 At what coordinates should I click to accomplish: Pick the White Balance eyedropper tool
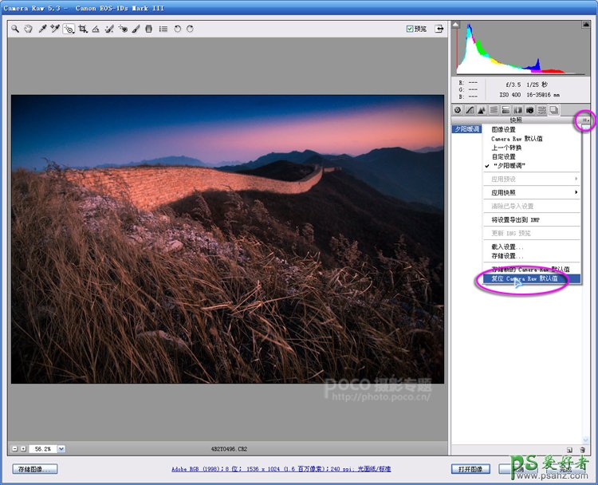point(42,29)
